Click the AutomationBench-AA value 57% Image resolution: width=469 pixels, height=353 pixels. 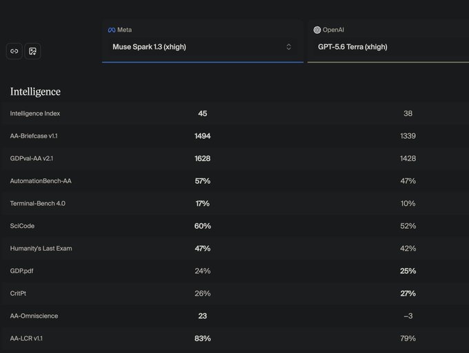tap(203, 181)
